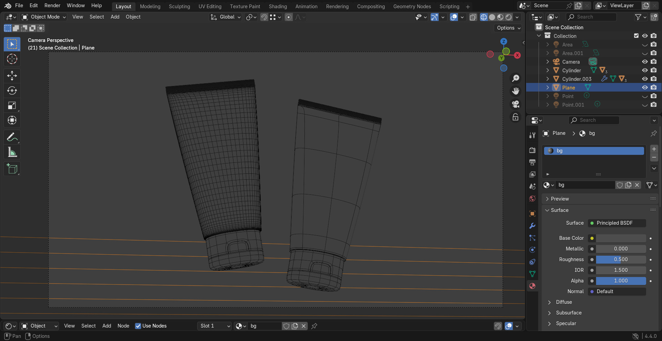The image size is (662, 341).
Task: Adjust the Alpha slider
Action: tap(621, 281)
